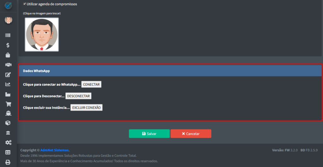Open the user avatar in sidebar
323x167 pixels.
click(x=8, y=20)
